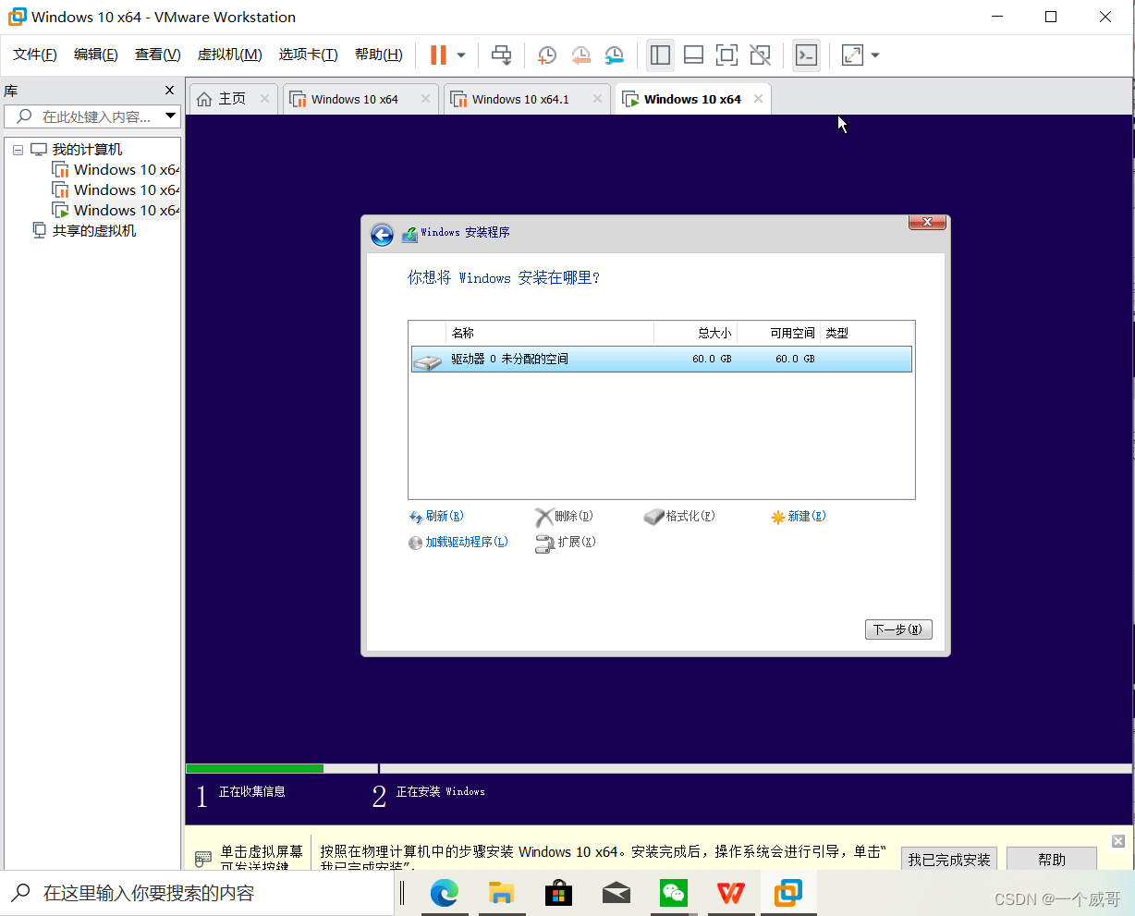Open the 查看(V) menu
The width and height of the screenshot is (1135, 916).
158,55
